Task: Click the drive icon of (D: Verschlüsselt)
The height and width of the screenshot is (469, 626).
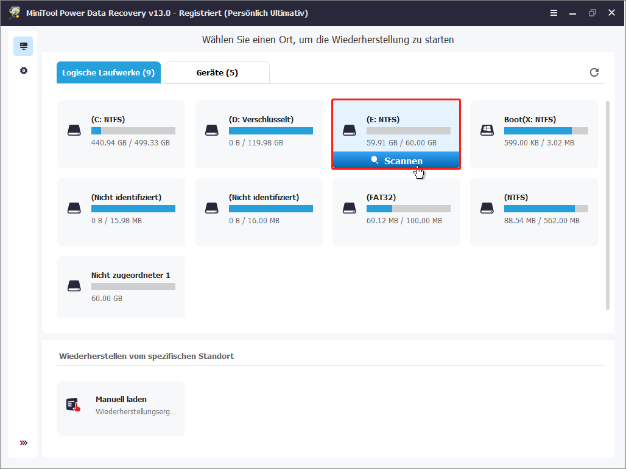Action: (211, 130)
